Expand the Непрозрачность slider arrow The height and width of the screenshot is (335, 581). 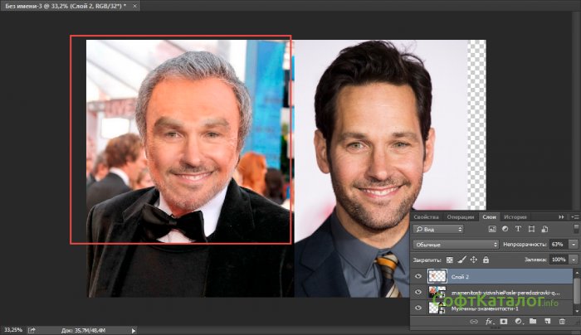click(573, 245)
